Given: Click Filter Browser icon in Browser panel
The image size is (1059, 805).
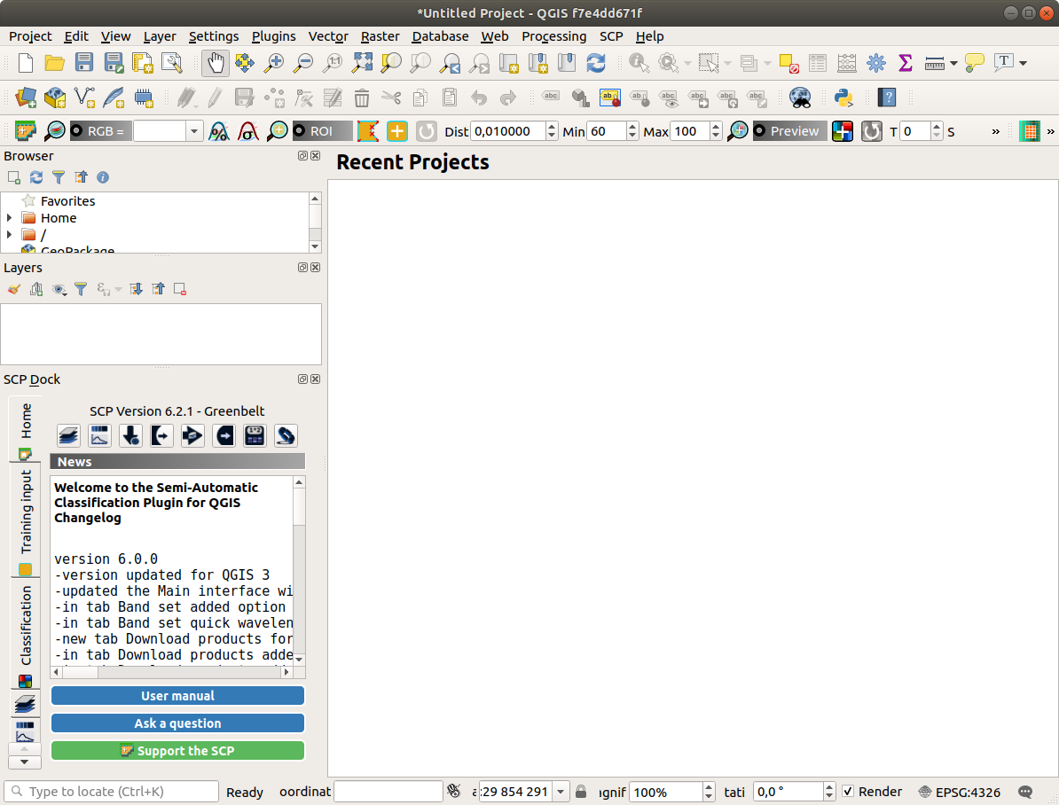Looking at the screenshot, I should (x=59, y=177).
